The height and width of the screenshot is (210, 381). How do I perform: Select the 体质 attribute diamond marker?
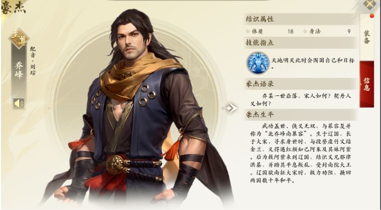(248, 31)
